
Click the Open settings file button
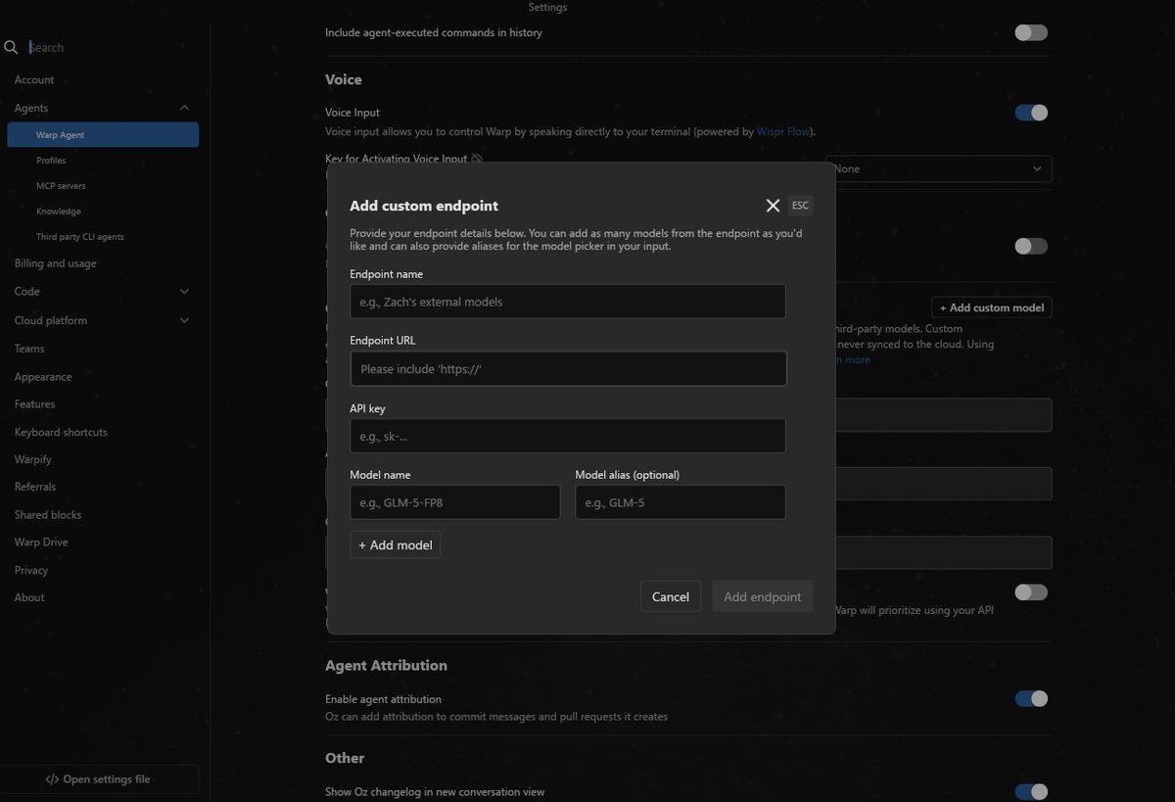coord(99,779)
